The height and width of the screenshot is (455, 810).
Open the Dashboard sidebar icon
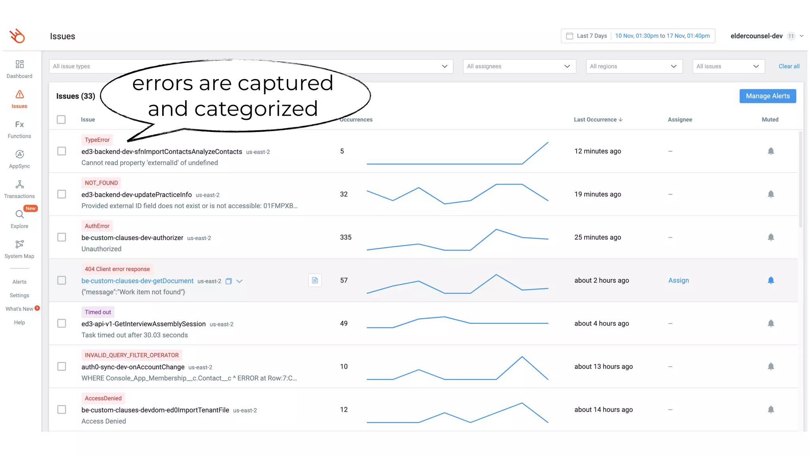(x=19, y=64)
